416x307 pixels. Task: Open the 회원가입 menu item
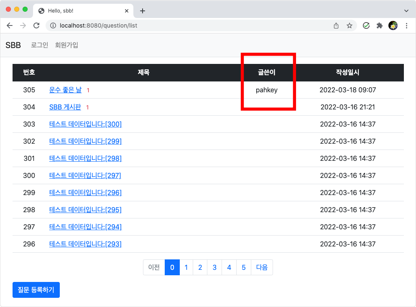coord(66,45)
